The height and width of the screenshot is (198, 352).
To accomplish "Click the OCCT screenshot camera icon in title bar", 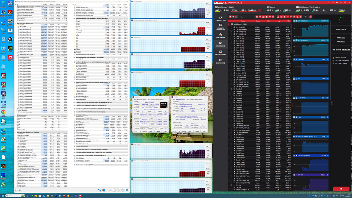I will pos(337,2).
